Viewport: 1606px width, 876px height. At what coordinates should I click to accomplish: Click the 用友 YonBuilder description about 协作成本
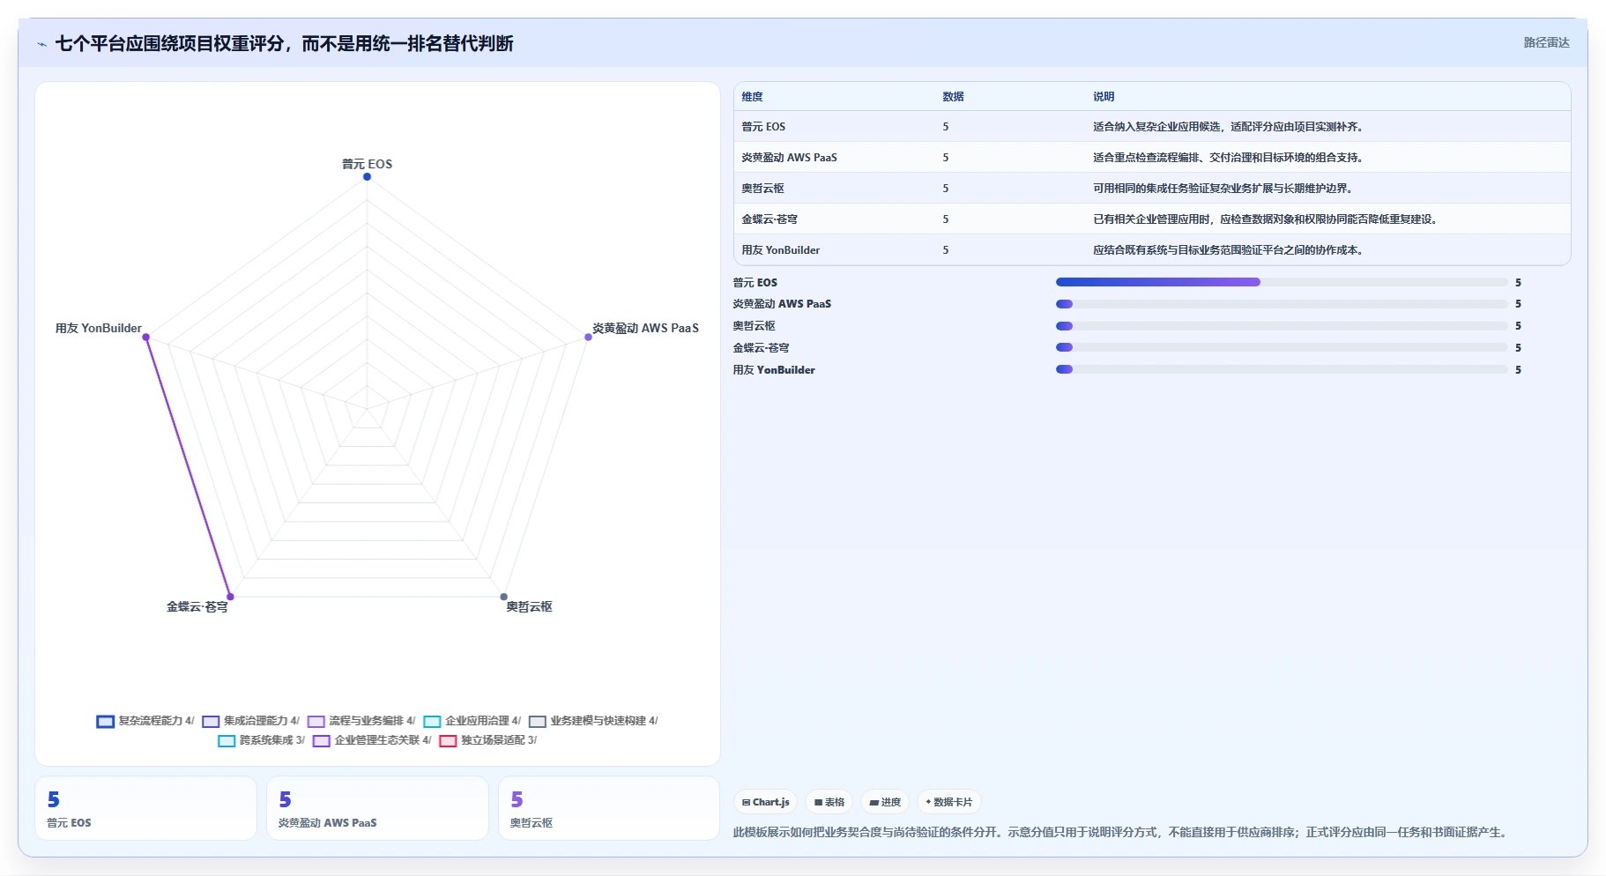1230,250
